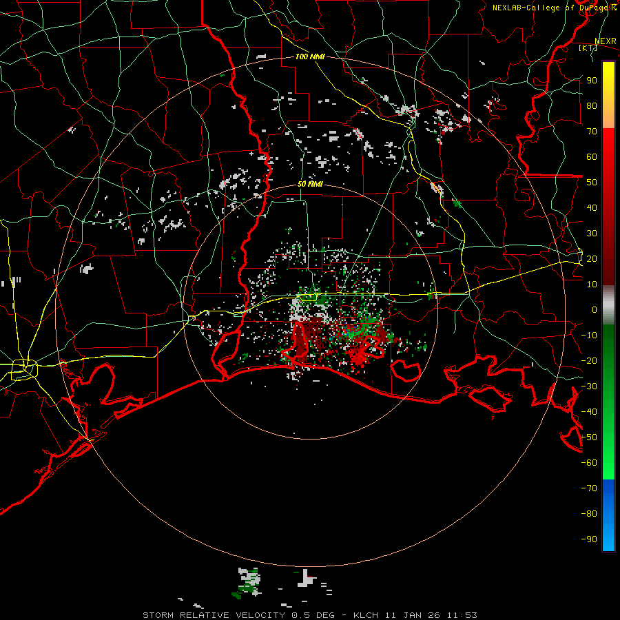Screen dimensions: 620x620
Task: Click the 50 value on the velocity scale
Action: click(592, 183)
